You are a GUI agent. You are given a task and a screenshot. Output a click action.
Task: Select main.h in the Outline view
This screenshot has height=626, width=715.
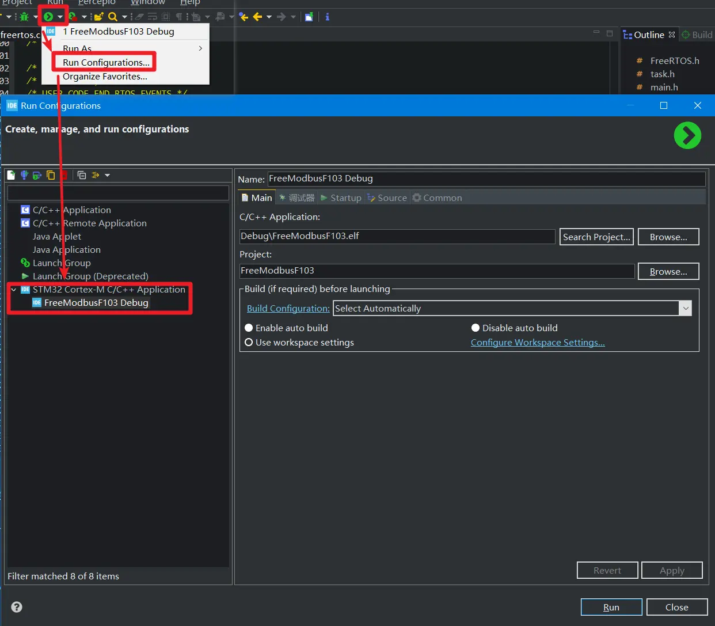(664, 87)
